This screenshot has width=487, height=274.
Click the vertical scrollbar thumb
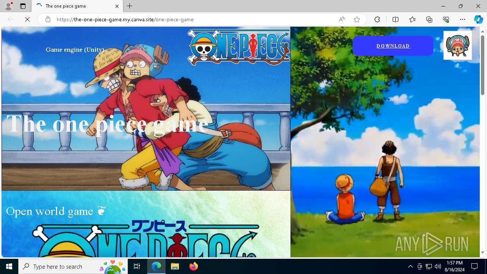click(483, 65)
